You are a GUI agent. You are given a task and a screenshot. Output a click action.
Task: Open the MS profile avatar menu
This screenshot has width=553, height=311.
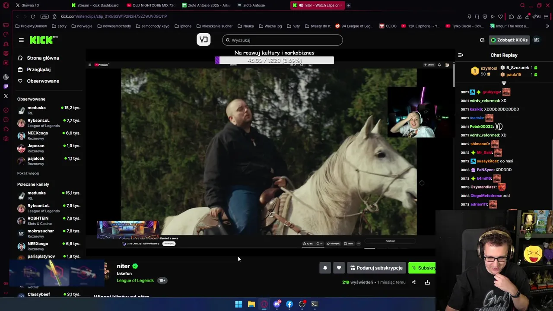[x=537, y=40]
